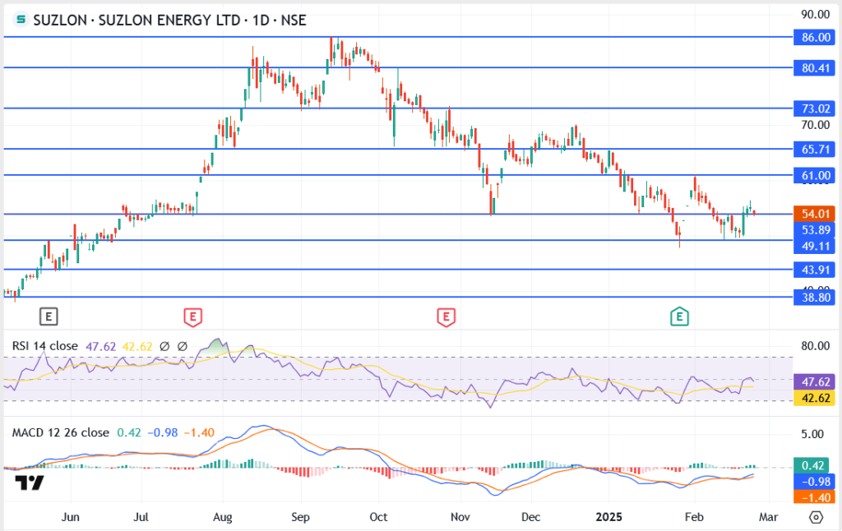The width and height of the screenshot is (842, 531).
Task: Open chart settings via hexagon gear icon
Action: pos(817,517)
